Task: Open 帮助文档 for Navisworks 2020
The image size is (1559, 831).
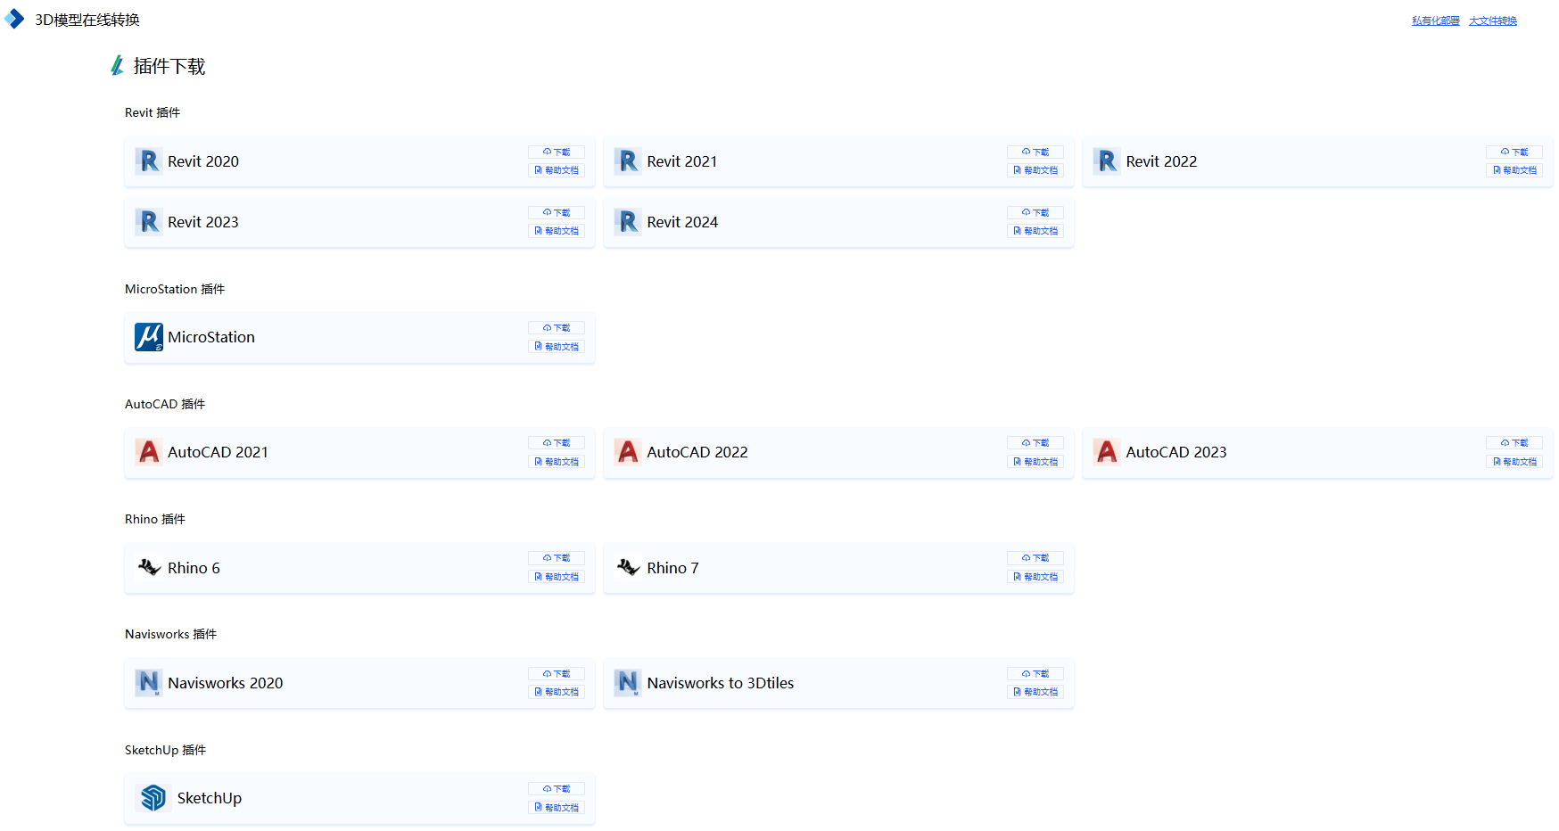Action: [557, 692]
